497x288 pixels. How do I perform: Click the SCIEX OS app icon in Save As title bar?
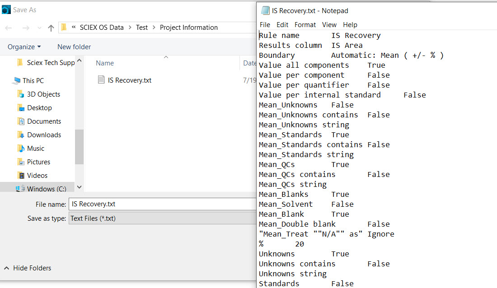pyautogui.click(x=6, y=10)
